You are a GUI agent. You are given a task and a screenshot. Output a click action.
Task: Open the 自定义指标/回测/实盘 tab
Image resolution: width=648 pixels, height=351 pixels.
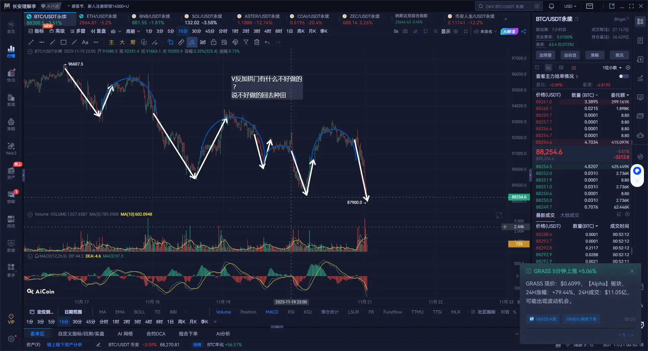tap(81, 333)
